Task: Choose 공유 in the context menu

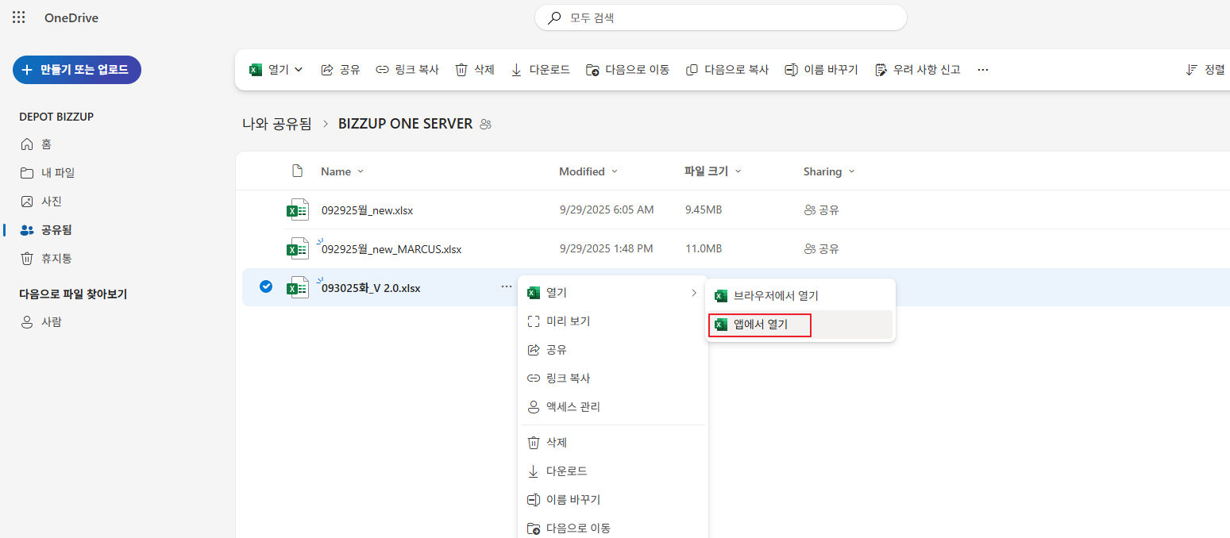Action: click(x=612, y=350)
